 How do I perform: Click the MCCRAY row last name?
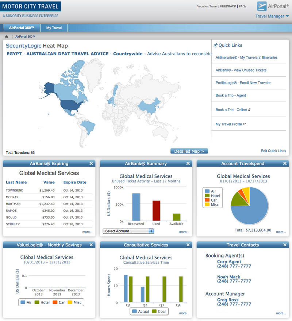click(x=12, y=197)
